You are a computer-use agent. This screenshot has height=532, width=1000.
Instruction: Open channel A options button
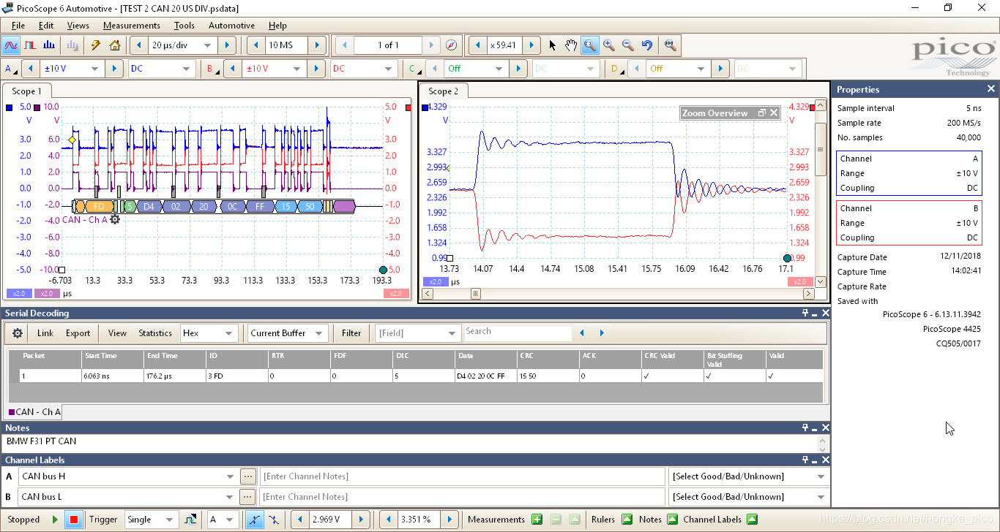pyautogui.click(x=11, y=69)
